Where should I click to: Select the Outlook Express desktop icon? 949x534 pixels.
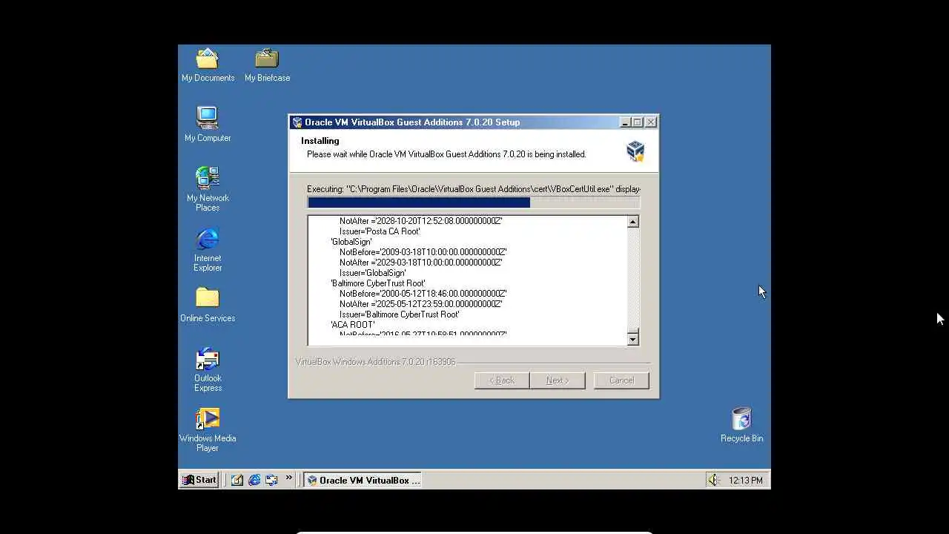pyautogui.click(x=208, y=369)
